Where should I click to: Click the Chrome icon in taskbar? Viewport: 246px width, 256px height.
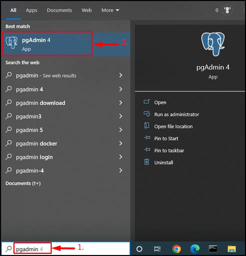[176, 249]
